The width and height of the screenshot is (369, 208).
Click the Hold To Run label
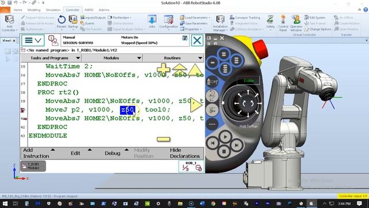[x=248, y=126]
